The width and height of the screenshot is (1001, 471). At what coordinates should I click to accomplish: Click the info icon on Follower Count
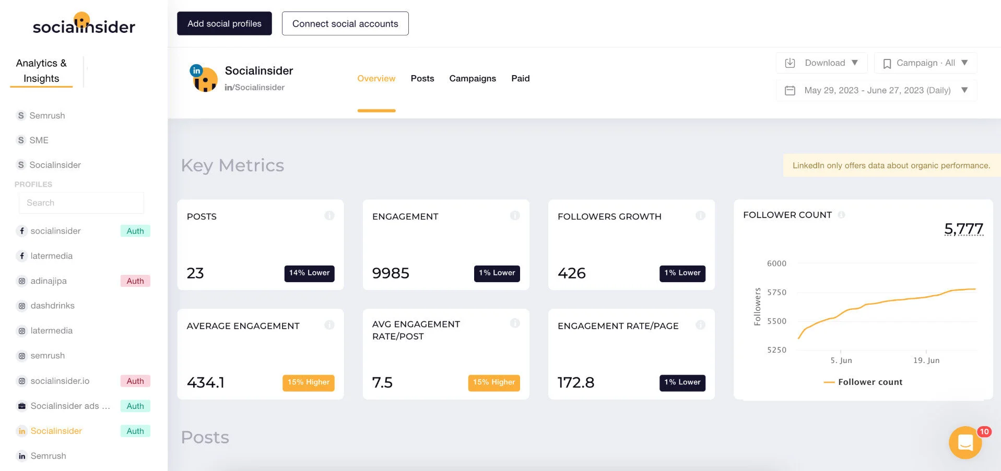[842, 214]
